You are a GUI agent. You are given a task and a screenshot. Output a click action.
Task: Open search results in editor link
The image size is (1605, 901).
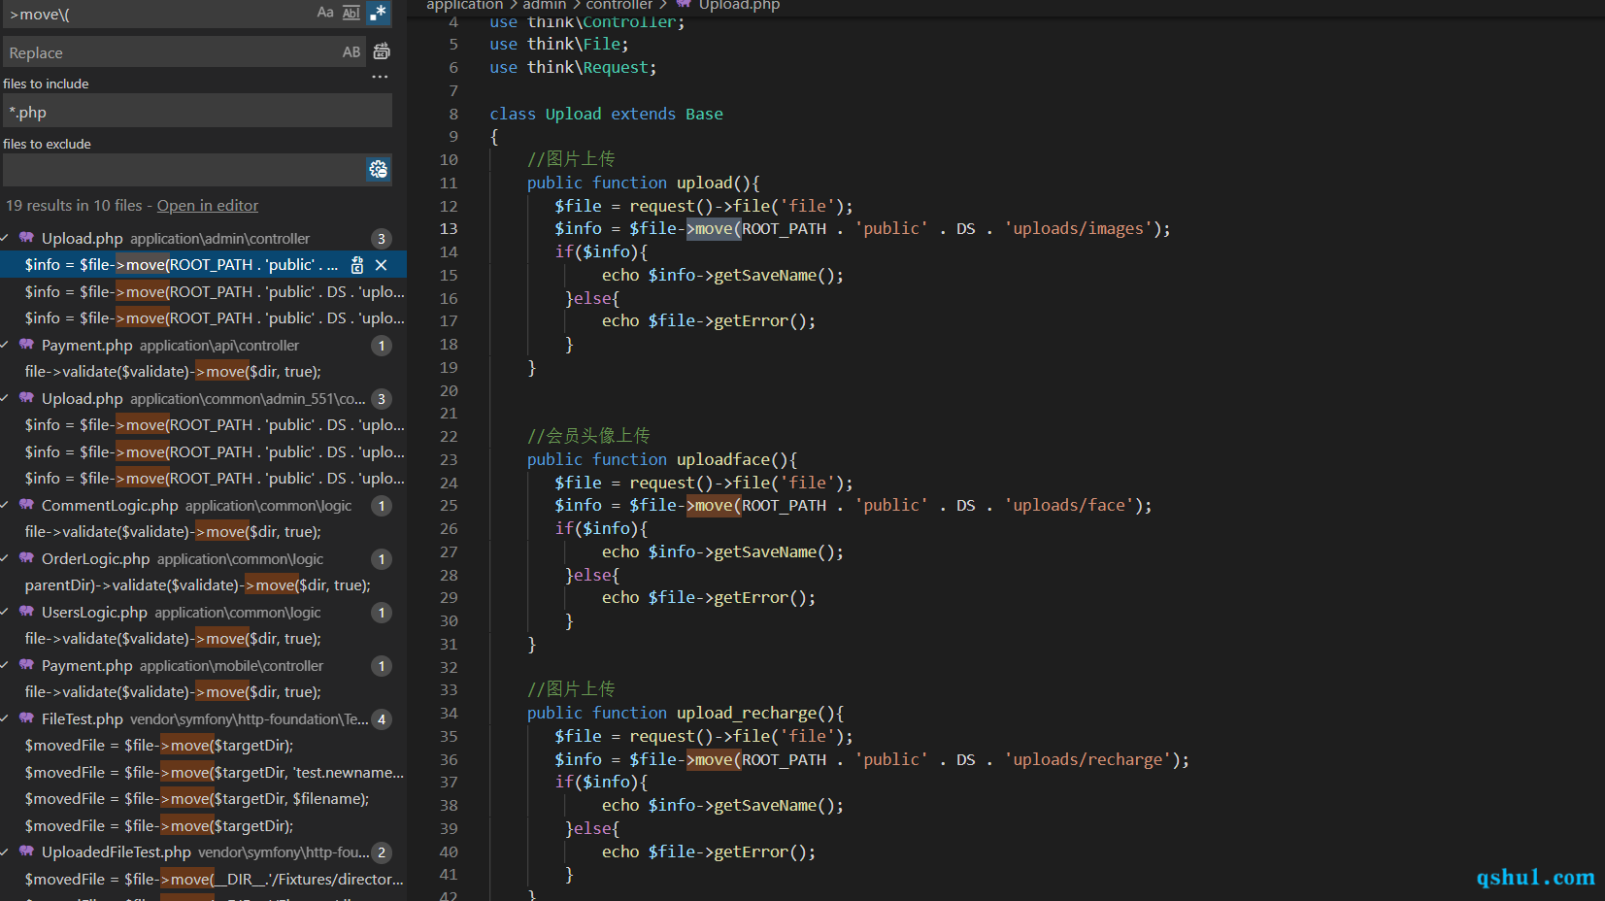coord(208,206)
